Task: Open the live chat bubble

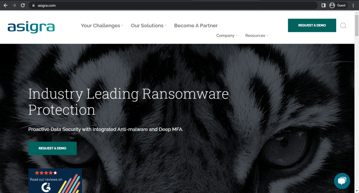Action: coord(342,181)
